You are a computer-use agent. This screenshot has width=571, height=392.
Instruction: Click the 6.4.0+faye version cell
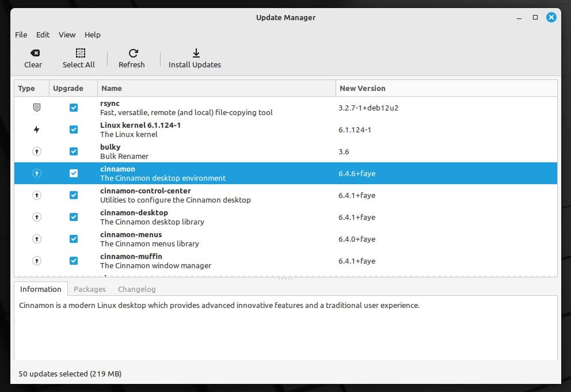(357, 239)
